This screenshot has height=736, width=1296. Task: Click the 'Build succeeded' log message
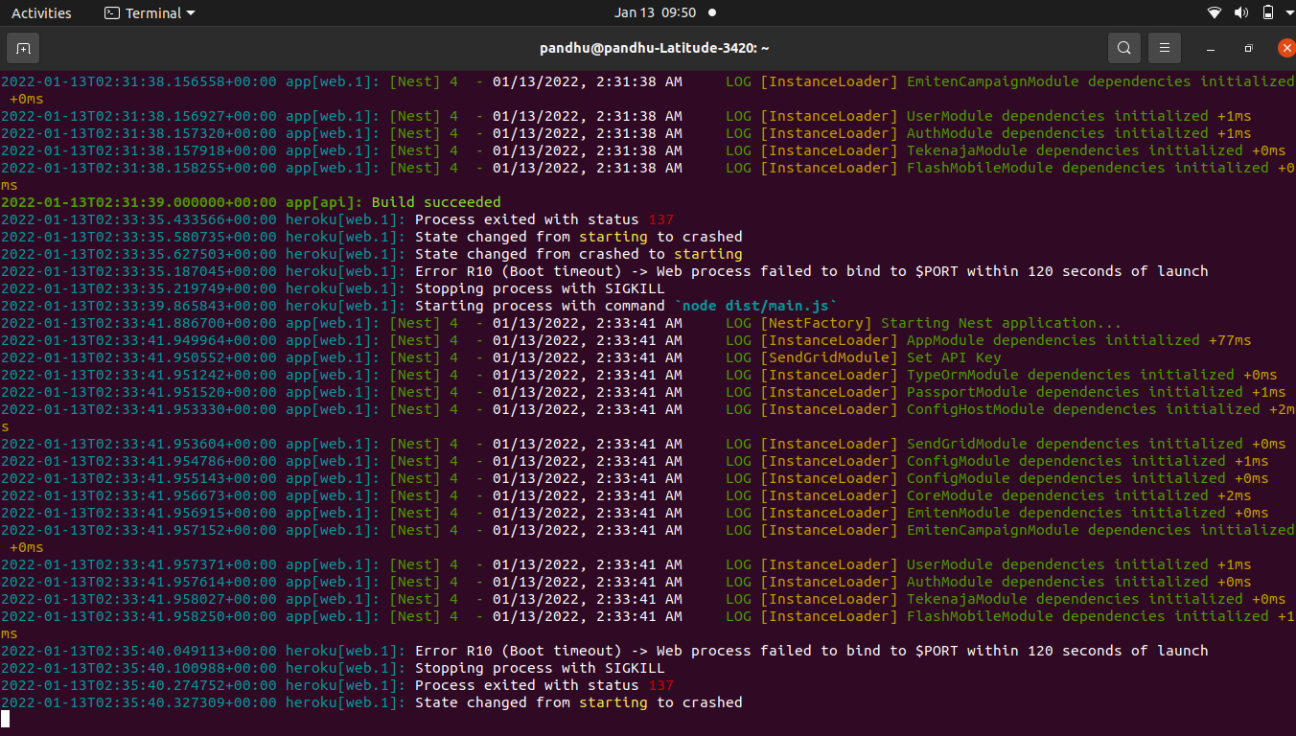pos(436,202)
